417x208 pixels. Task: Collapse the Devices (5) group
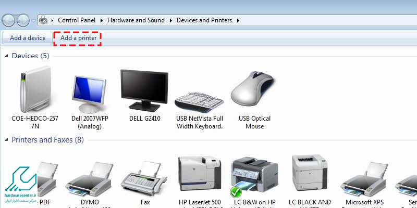6,56
